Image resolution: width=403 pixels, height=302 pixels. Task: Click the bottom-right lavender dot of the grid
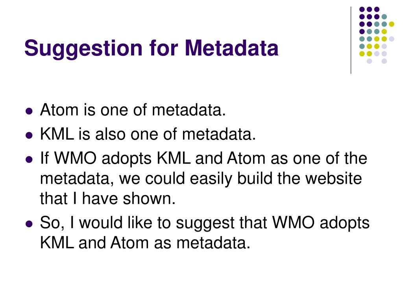(x=384, y=61)
